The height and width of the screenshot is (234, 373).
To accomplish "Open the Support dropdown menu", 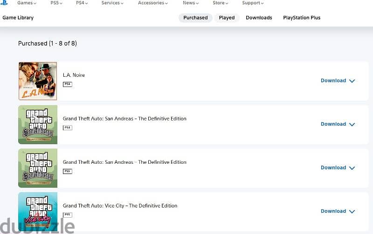I will point(253,3).
